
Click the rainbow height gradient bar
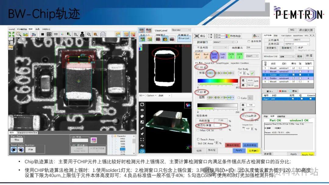217,81
